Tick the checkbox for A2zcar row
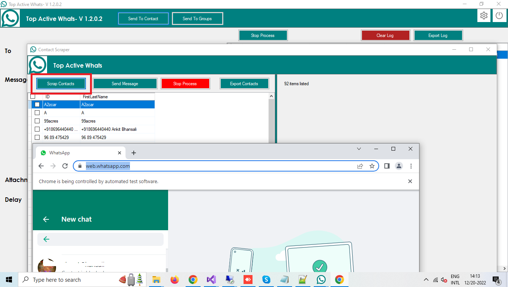 (37, 105)
